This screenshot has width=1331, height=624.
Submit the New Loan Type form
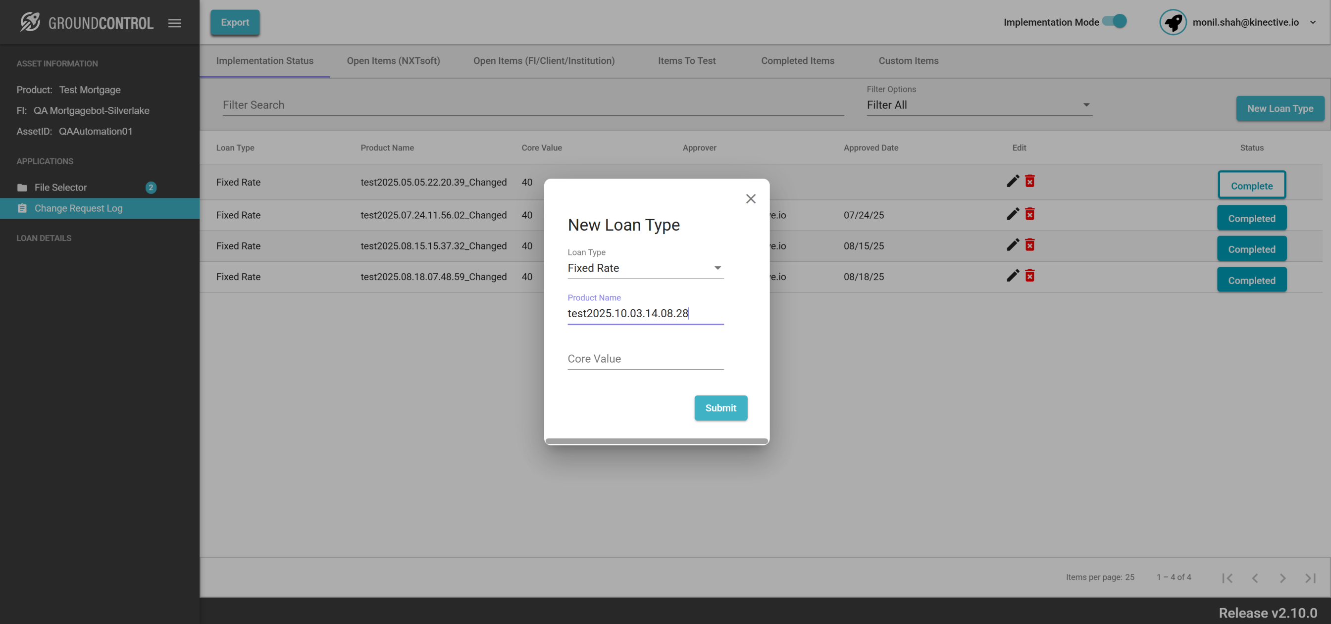pos(720,408)
